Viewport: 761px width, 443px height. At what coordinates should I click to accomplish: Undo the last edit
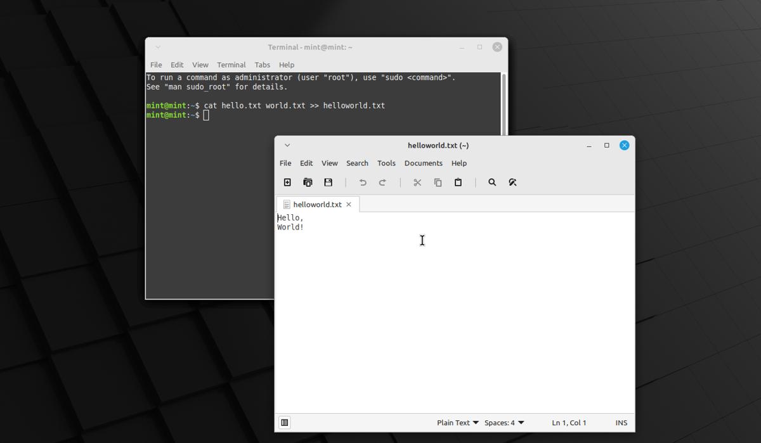pyautogui.click(x=362, y=182)
